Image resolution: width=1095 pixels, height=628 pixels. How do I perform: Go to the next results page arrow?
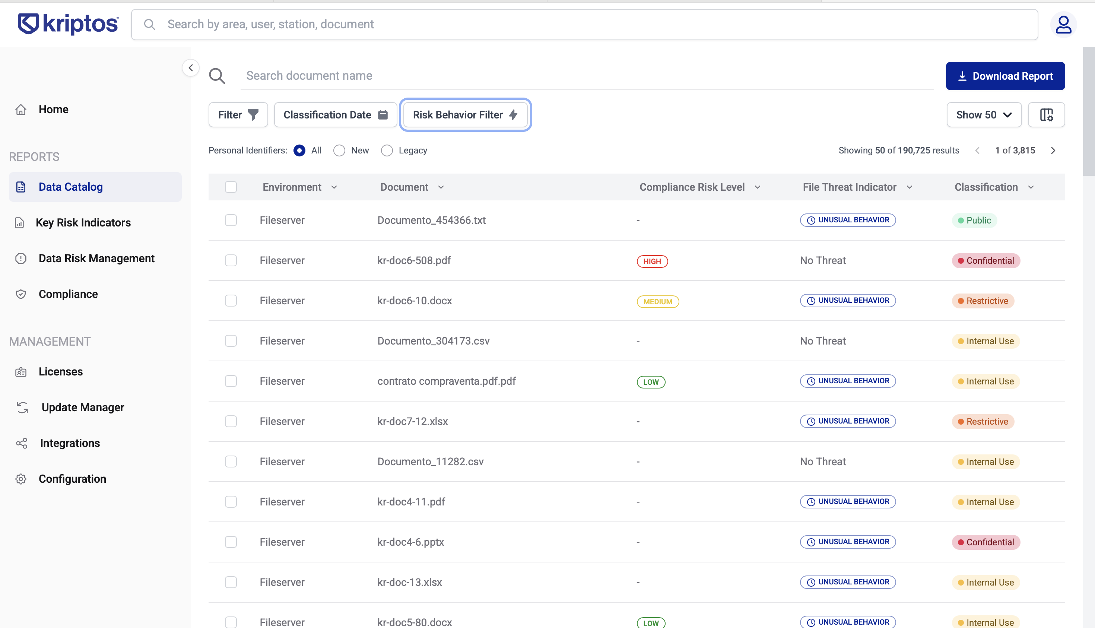1053,150
